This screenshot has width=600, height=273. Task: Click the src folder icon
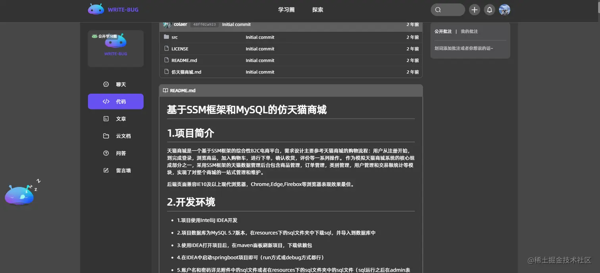click(x=166, y=37)
